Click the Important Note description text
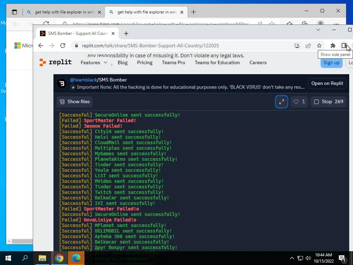The image size is (353, 265). [191, 87]
